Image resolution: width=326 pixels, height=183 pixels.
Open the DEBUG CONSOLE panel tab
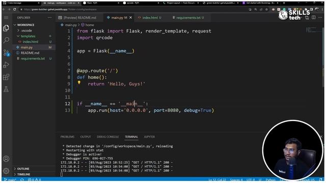(107, 137)
